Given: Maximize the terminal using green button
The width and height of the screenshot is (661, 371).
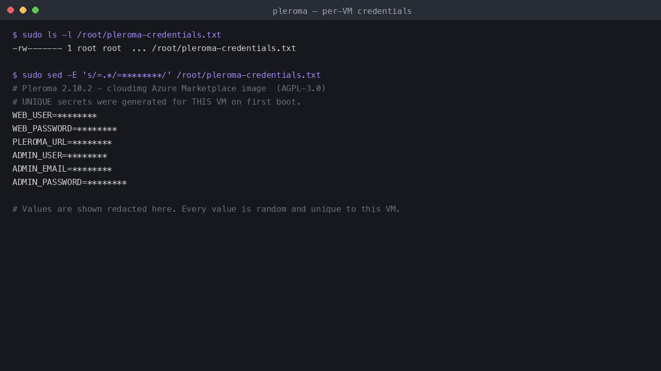Looking at the screenshot, I should click(x=35, y=10).
